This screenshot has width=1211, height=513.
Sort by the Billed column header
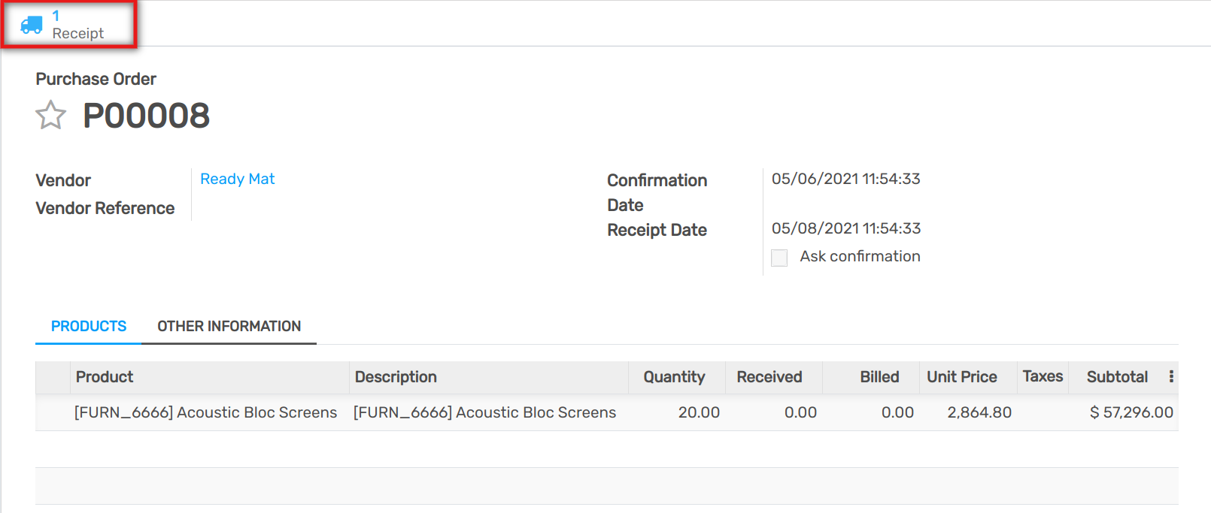pos(879,377)
